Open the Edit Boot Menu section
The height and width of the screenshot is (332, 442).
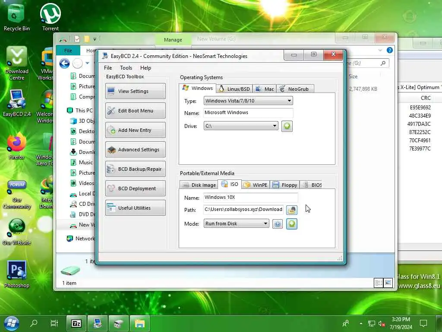pyautogui.click(x=135, y=110)
